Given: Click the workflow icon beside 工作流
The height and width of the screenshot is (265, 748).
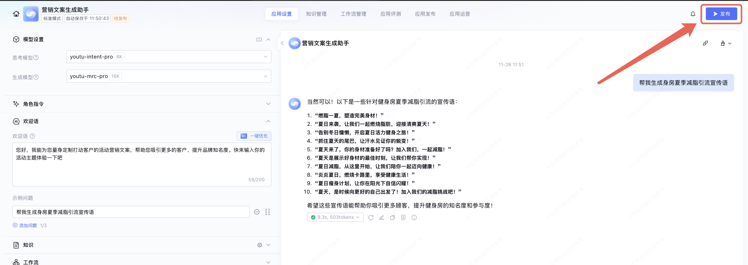Looking at the screenshot, I should (16, 262).
